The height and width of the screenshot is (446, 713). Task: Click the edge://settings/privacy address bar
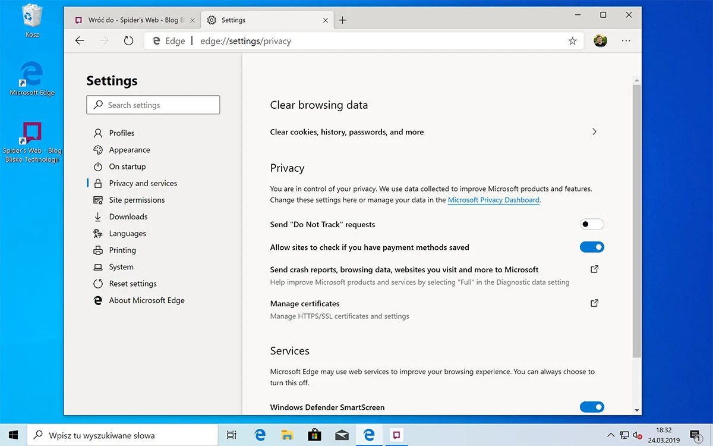click(364, 41)
